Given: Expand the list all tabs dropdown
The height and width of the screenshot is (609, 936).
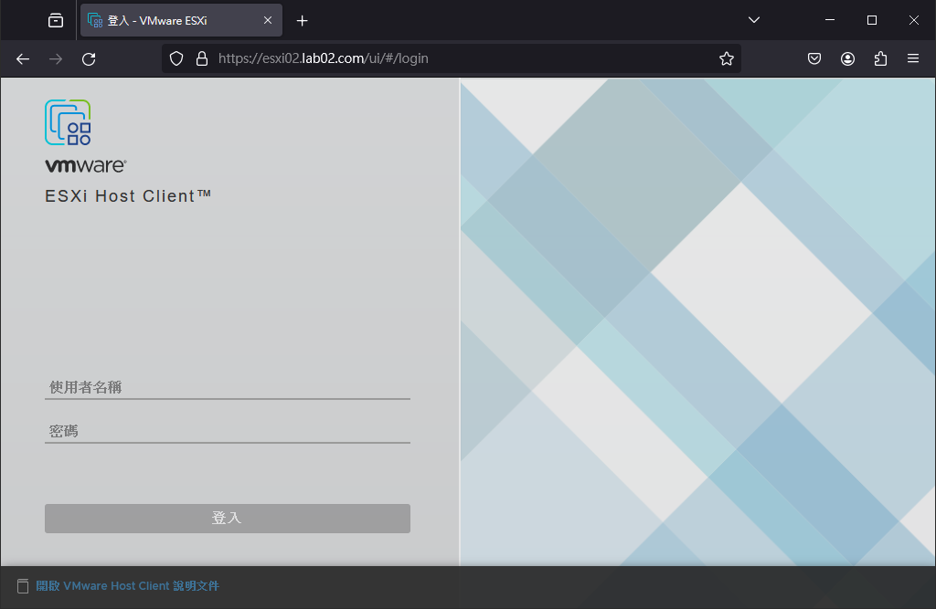Looking at the screenshot, I should 754,20.
